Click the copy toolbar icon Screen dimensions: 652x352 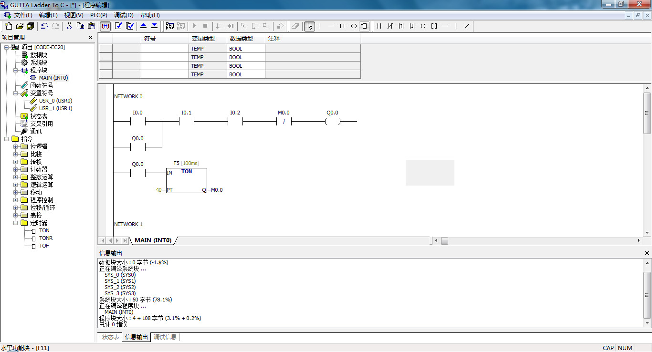80,26
